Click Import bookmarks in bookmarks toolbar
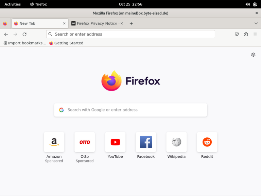Viewport: 261px width, 196px height. pyautogui.click(x=24, y=43)
